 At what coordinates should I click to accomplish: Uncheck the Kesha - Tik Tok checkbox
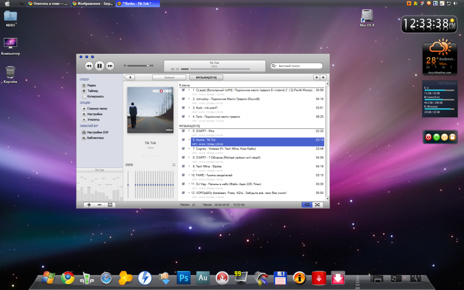click(183, 140)
